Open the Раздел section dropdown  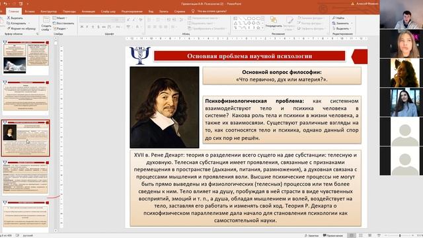pyautogui.click(x=60, y=28)
